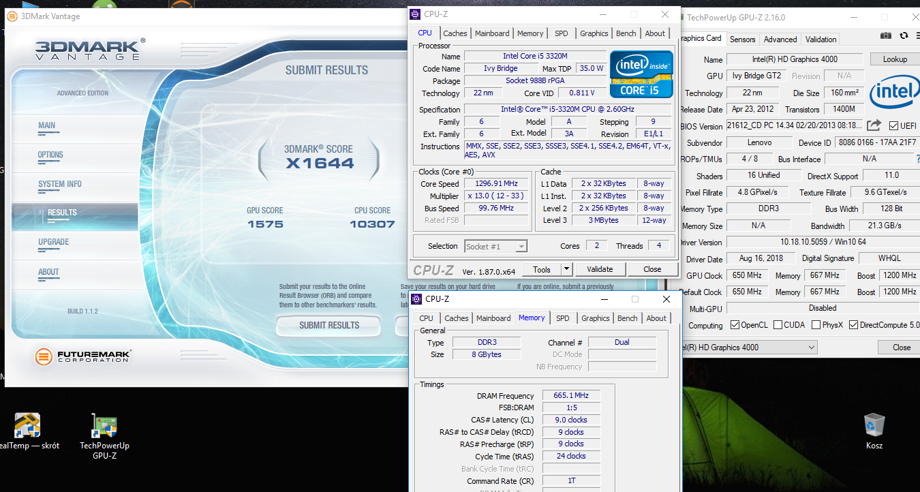This screenshot has width=920, height=492.
Task: Click the Validate button in CPU-Z
Action: [x=600, y=269]
